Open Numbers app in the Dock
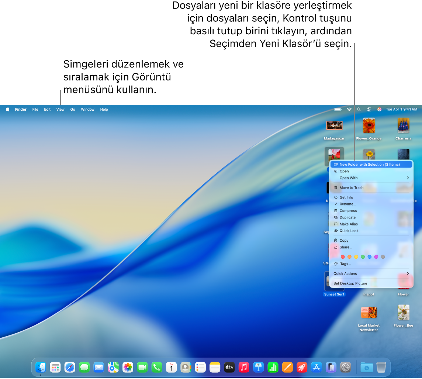Viewport: 422px width, 379px height. coord(273,368)
